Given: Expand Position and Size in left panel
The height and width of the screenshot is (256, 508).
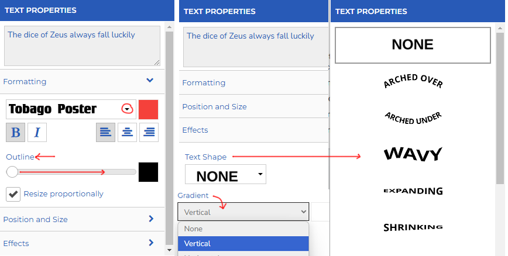Looking at the screenshot, I should (x=150, y=219).
